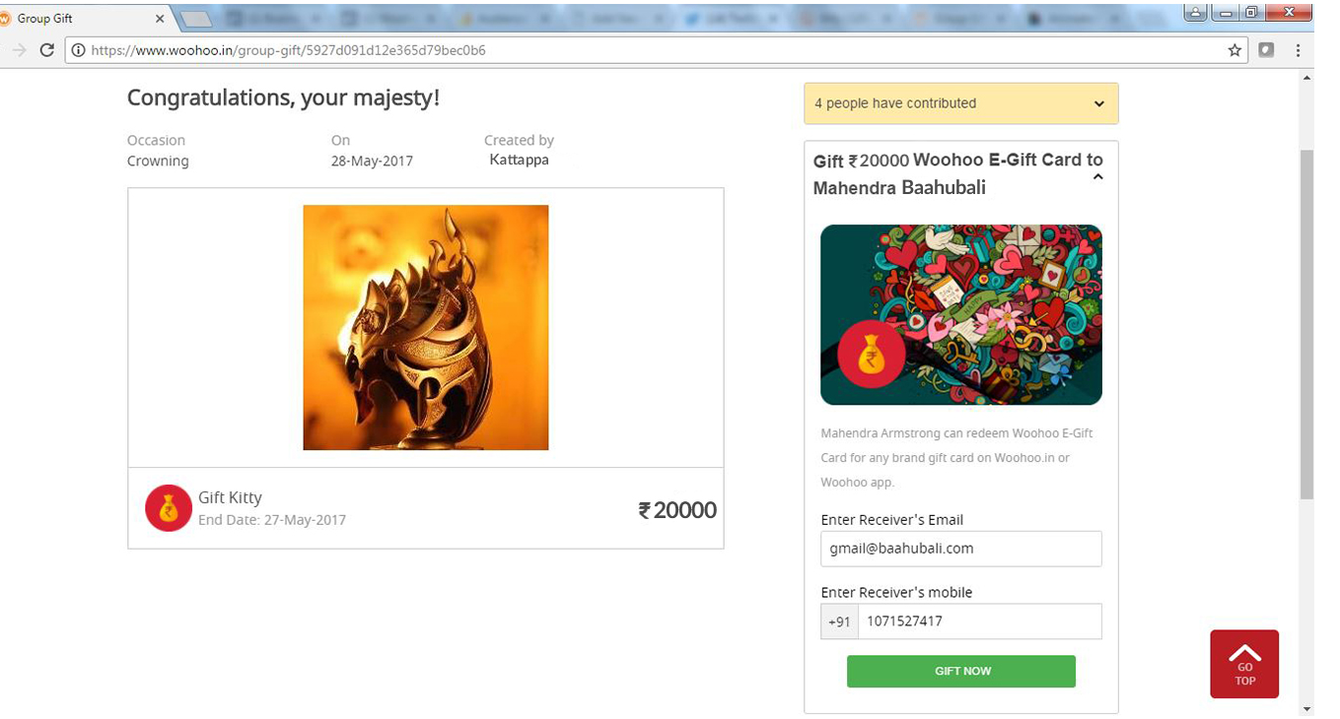Click the browser extension icon beside the star

click(1267, 50)
